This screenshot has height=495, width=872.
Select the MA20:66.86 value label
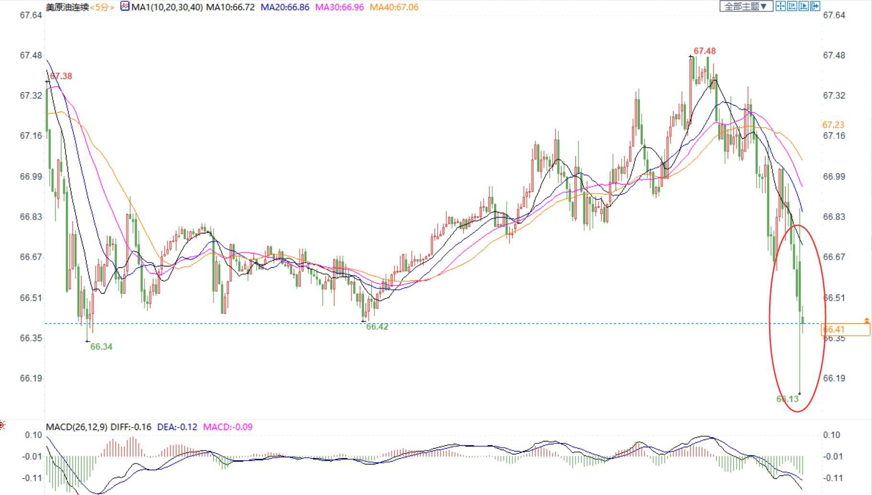pyautogui.click(x=285, y=7)
